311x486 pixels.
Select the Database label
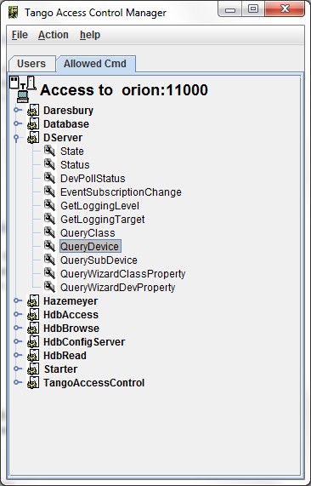66,124
